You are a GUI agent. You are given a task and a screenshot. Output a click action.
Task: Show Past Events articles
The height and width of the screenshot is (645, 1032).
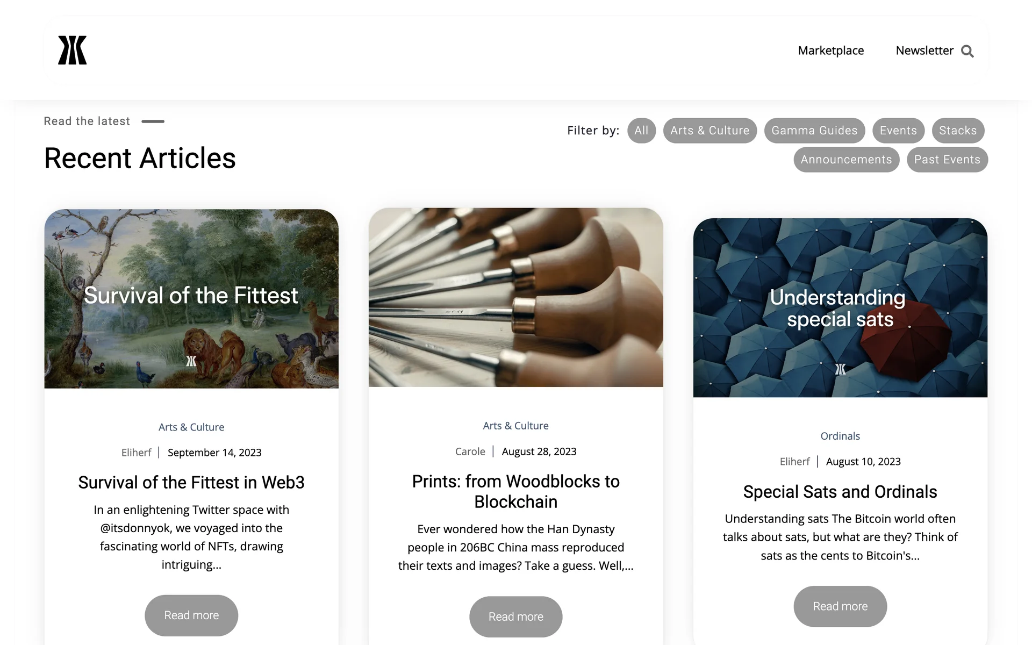pos(947,160)
